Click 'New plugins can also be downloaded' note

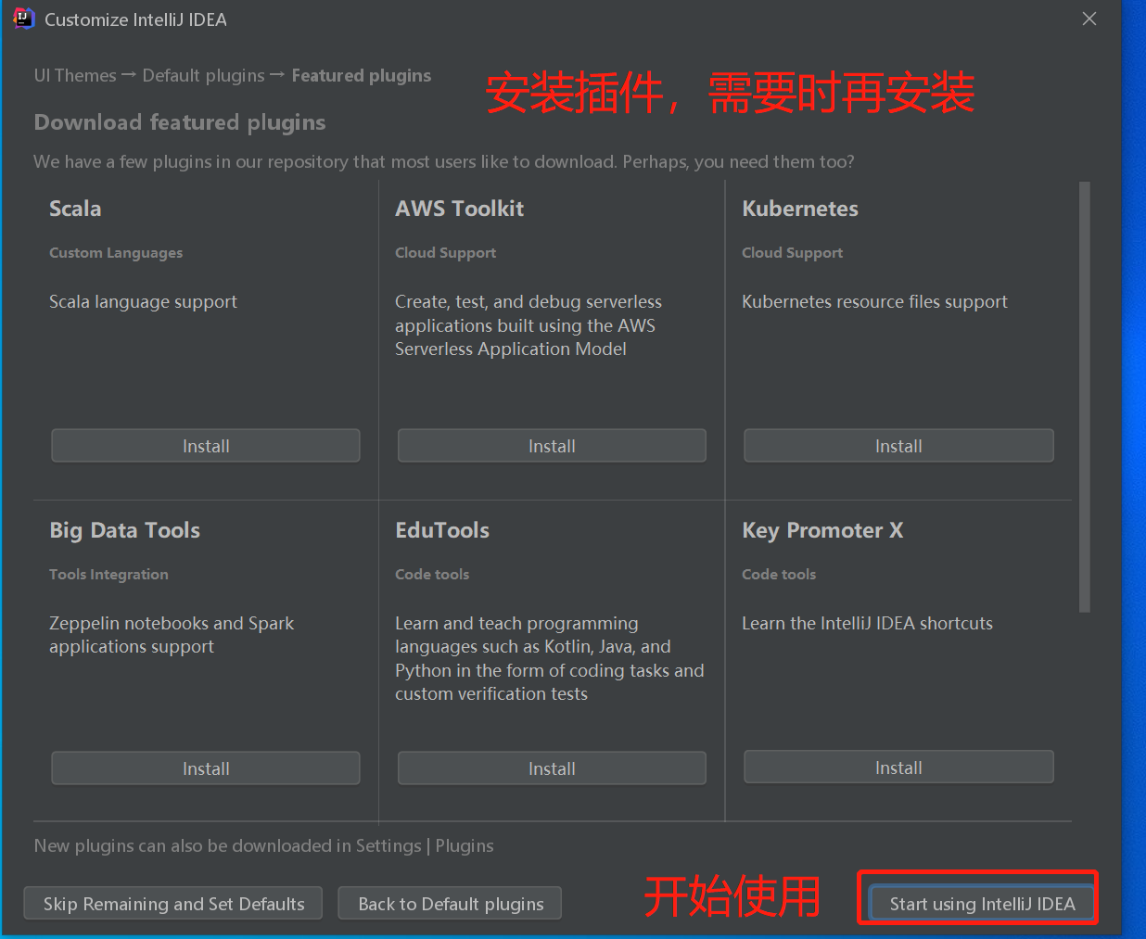[x=263, y=846]
